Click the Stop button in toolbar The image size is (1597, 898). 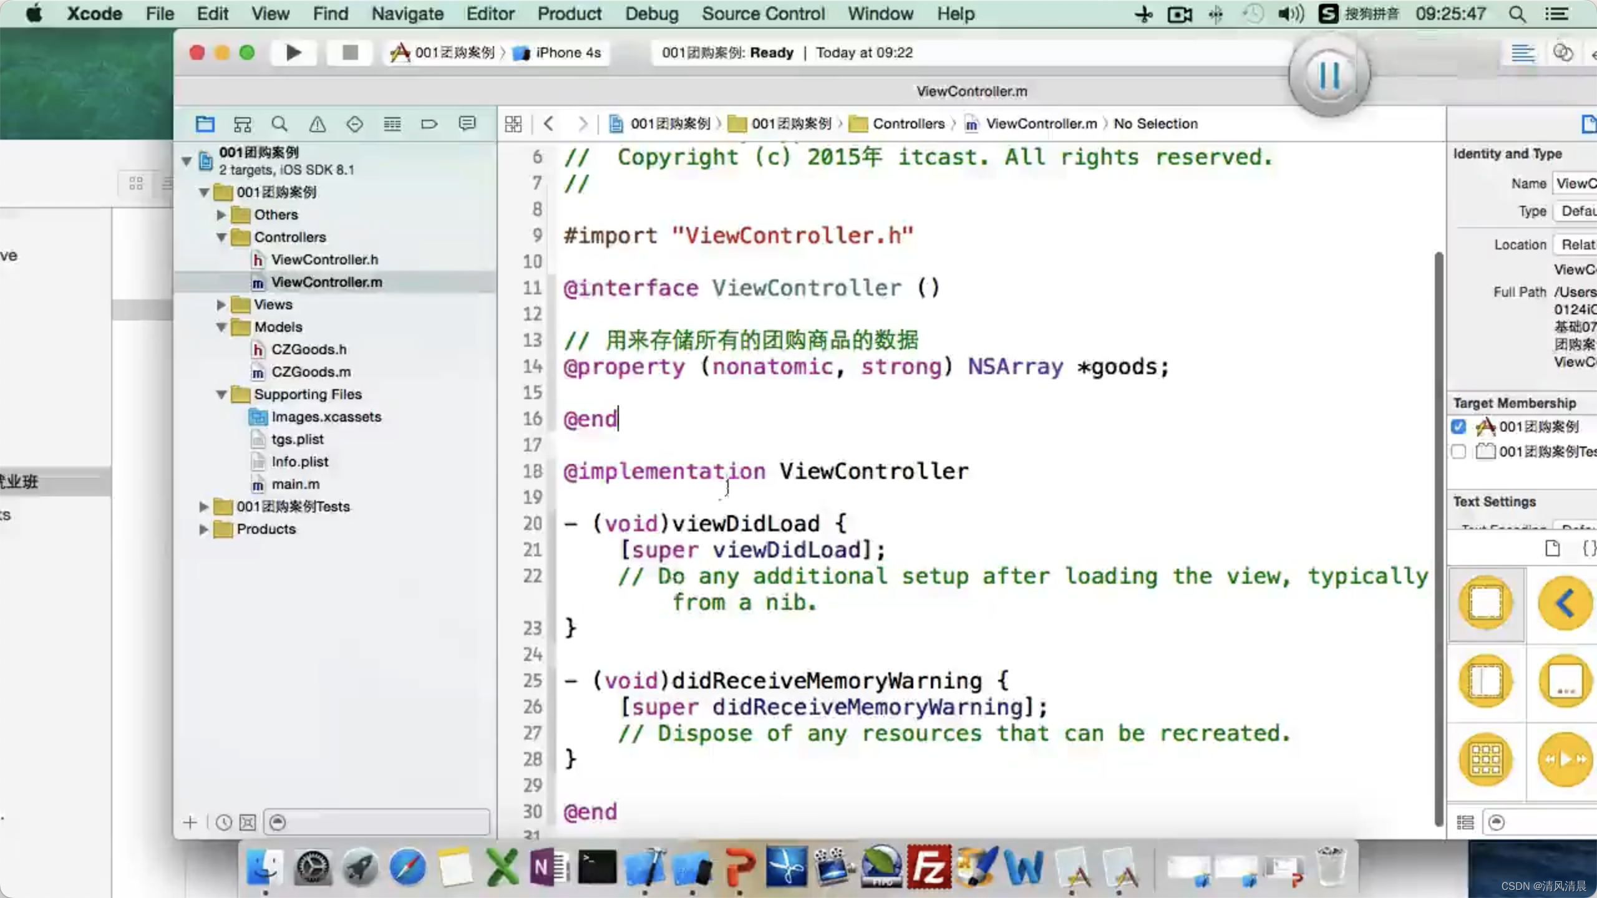(350, 53)
